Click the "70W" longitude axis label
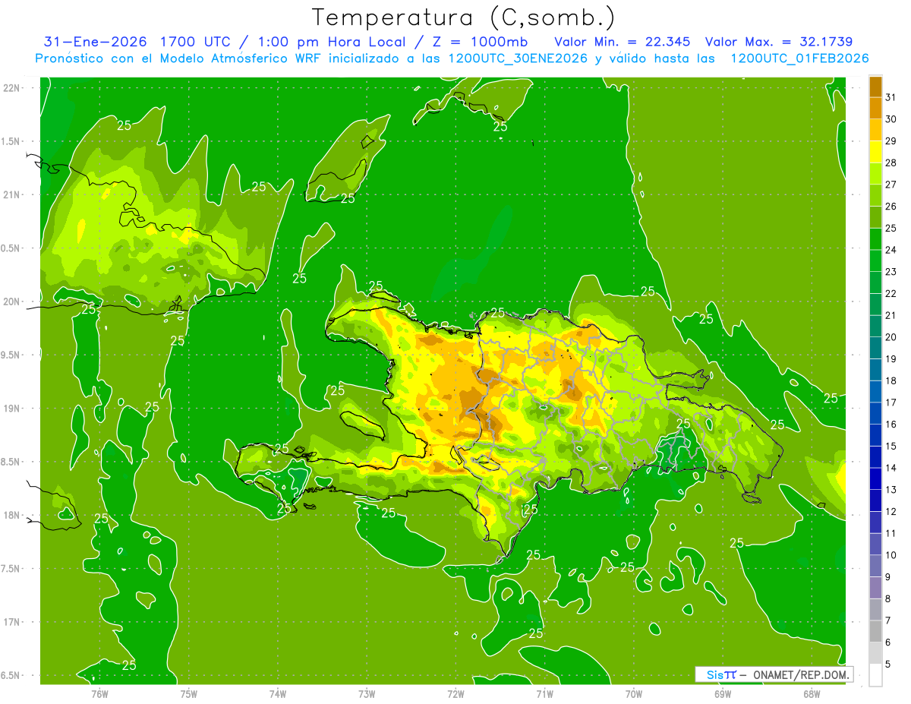Image resolution: width=911 pixels, height=704 pixels. tap(634, 693)
